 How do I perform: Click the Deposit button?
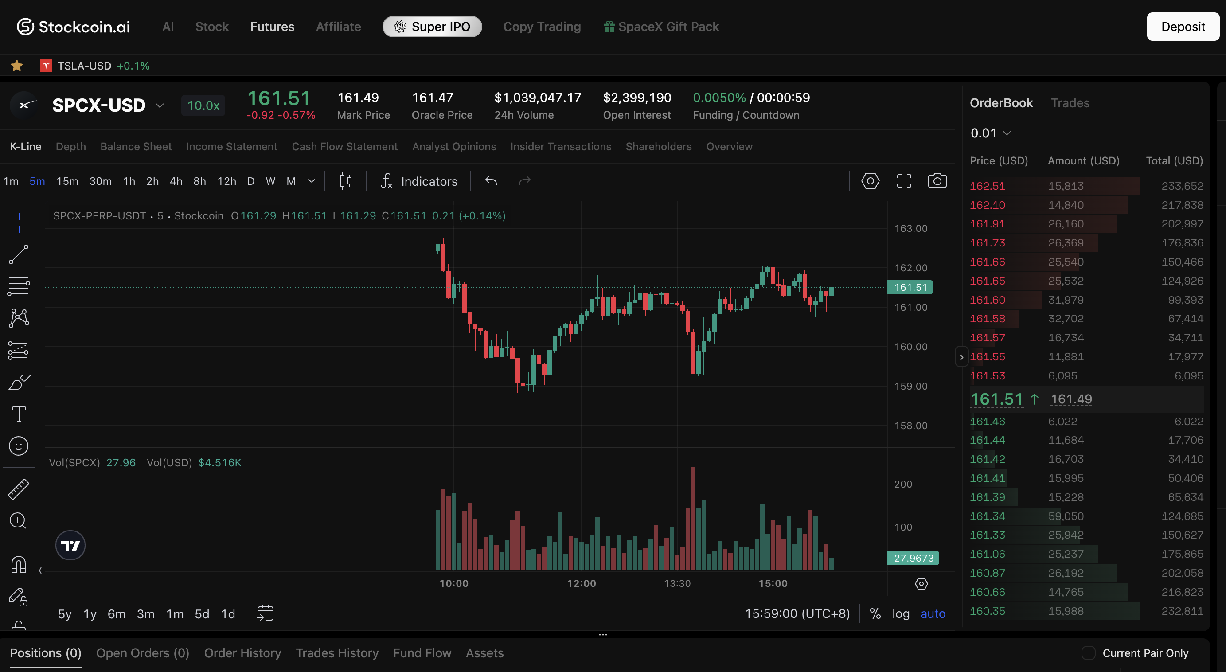pyautogui.click(x=1183, y=27)
